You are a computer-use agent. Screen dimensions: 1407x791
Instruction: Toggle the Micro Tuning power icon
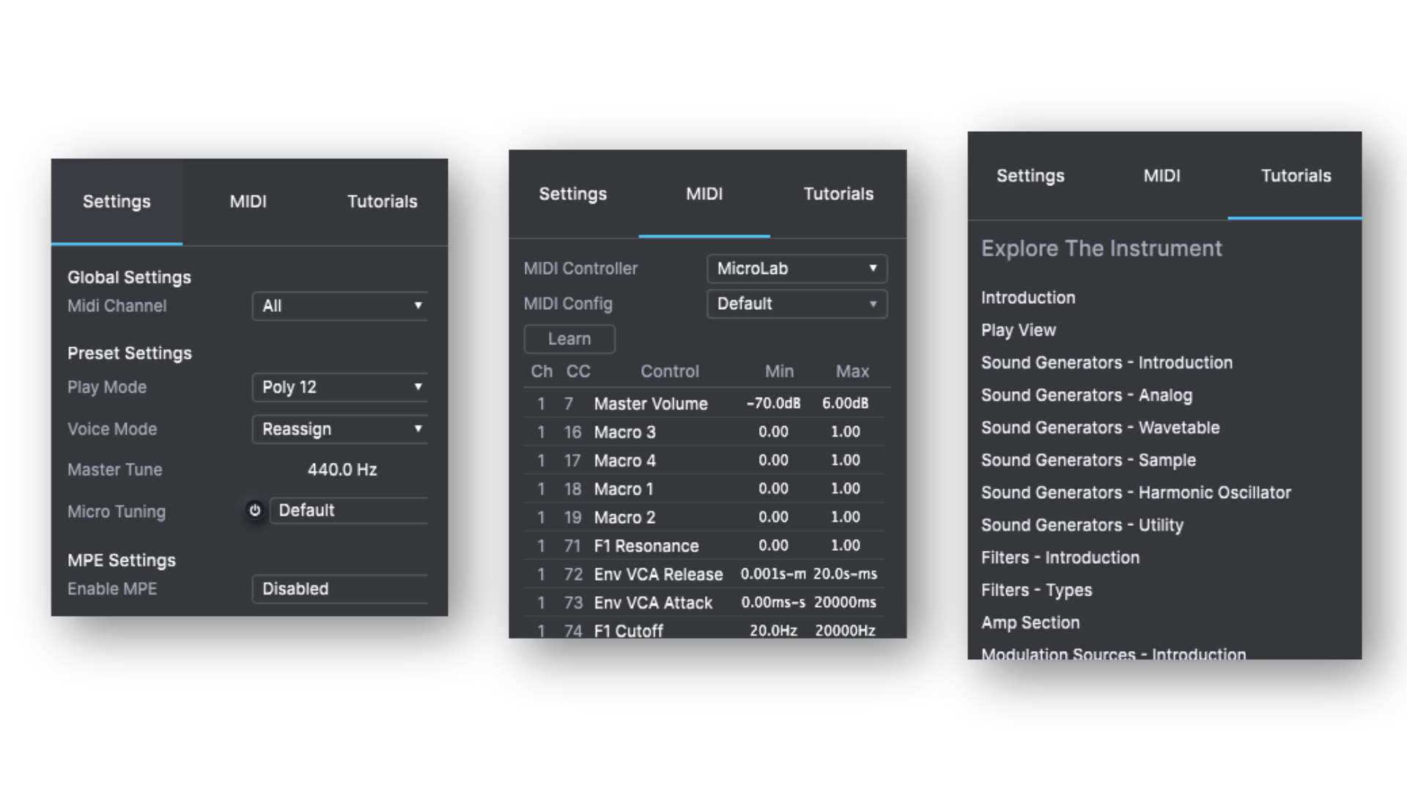pyautogui.click(x=254, y=510)
